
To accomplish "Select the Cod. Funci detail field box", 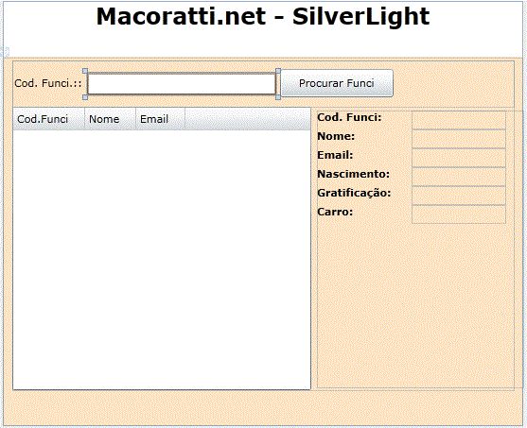I will (459, 120).
